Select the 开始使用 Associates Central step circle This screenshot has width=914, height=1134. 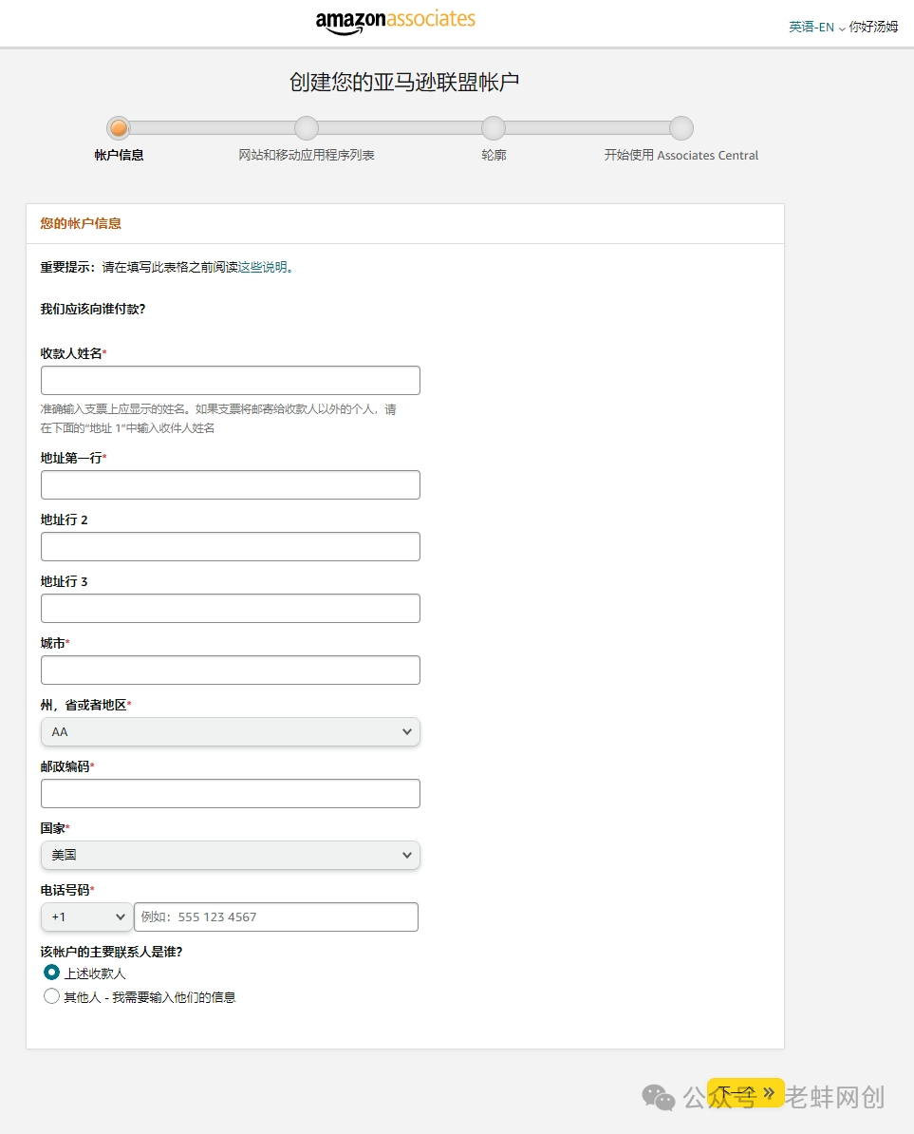[x=681, y=128]
